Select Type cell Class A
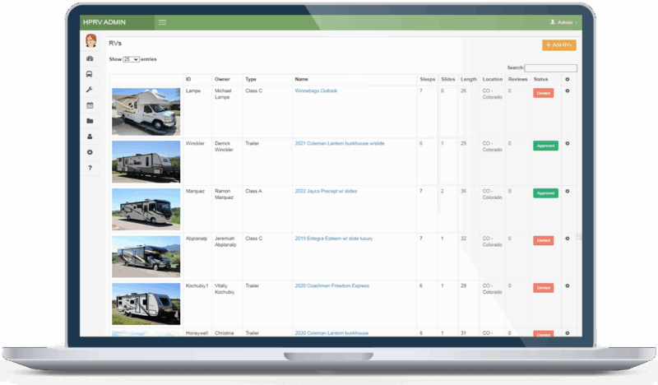Screen dimensions: 658x385 point(253,191)
